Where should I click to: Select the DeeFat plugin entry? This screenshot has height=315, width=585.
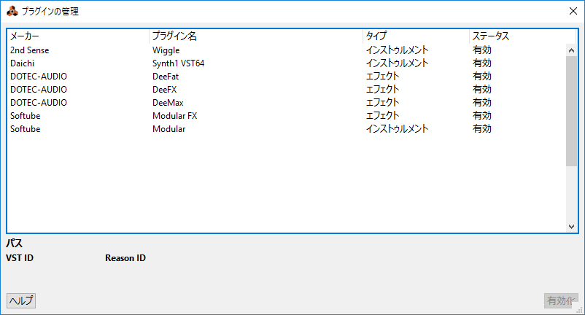(287, 76)
